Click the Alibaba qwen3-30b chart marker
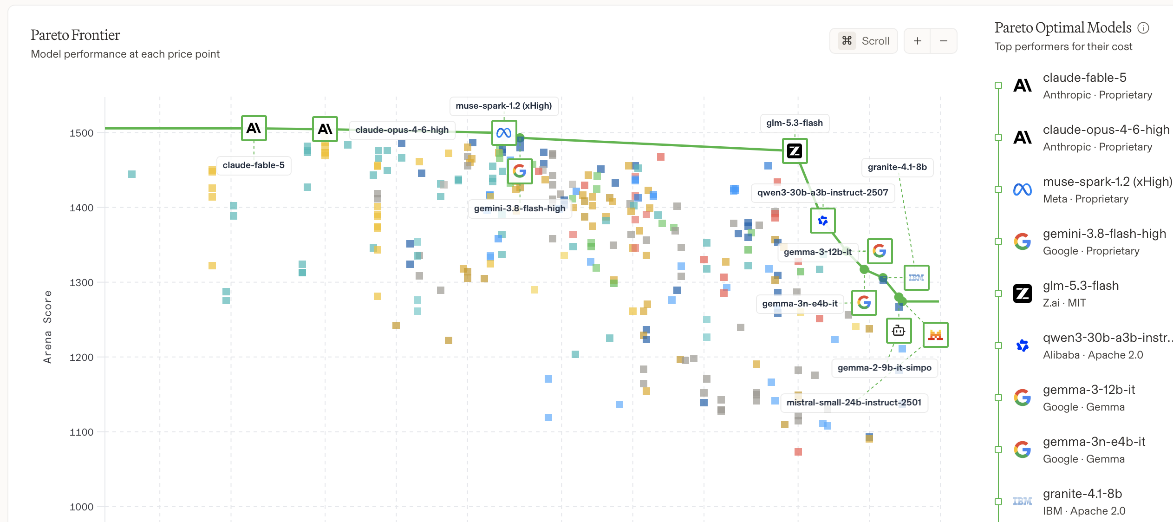The width and height of the screenshot is (1173, 522). pyautogui.click(x=823, y=221)
